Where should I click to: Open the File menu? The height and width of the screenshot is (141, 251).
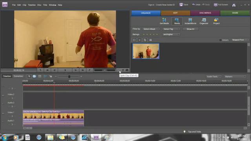[14, 5]
